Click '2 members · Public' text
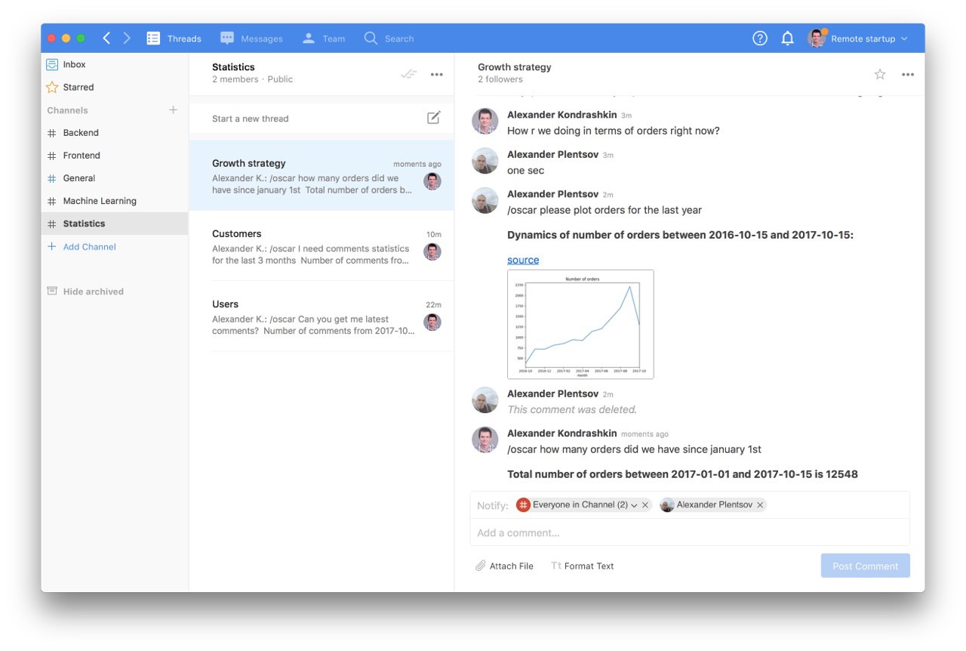966x651 pixels. (x=252, y=79)
